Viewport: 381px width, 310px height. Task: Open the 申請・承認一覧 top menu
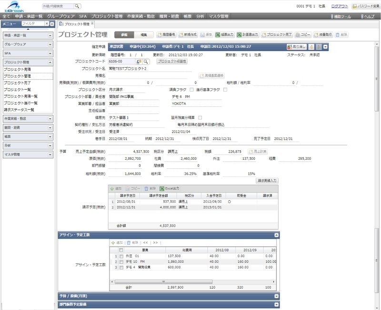click(x=29, y=16)
